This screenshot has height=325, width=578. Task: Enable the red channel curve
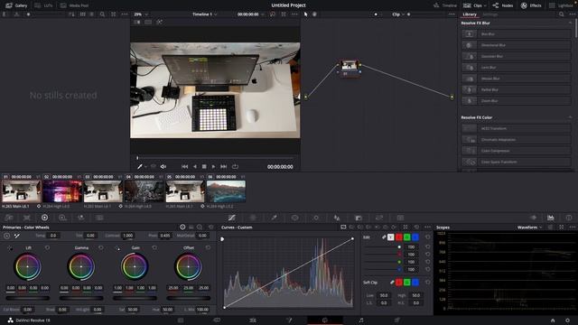pos(399,237)
